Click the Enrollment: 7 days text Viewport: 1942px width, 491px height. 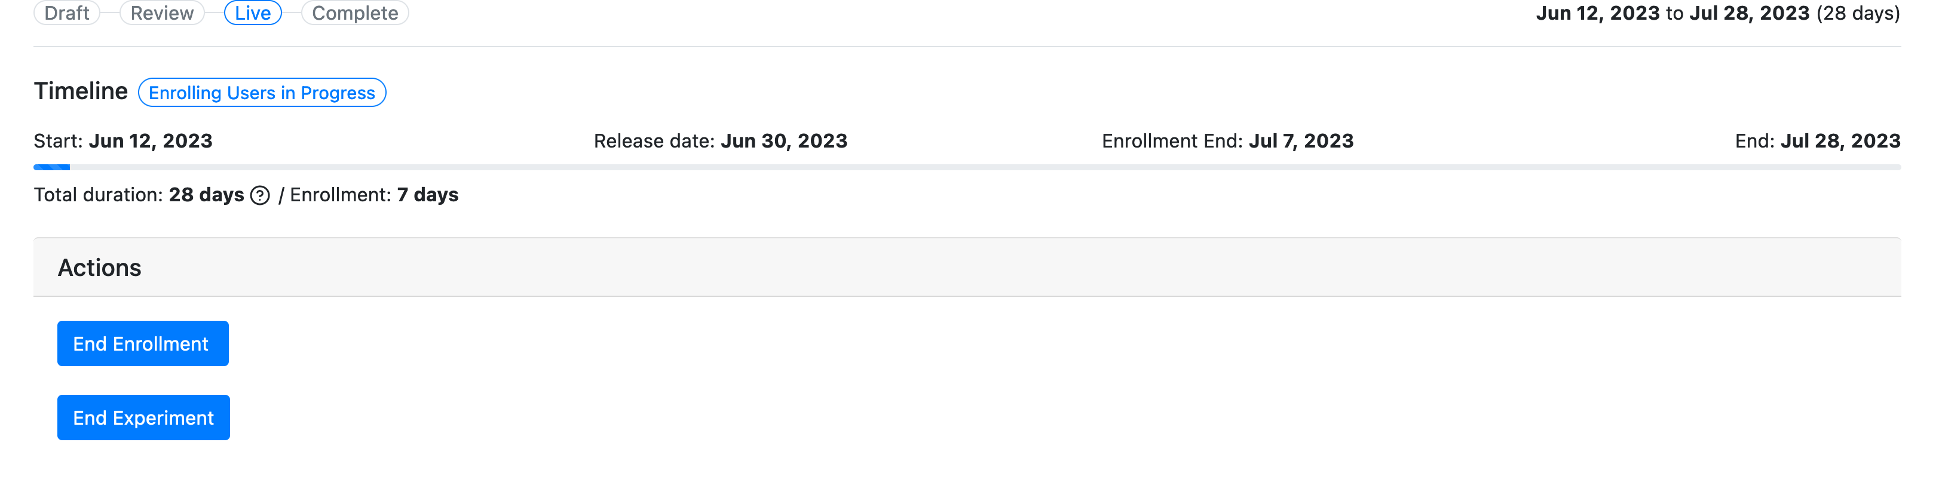point(374,195)
